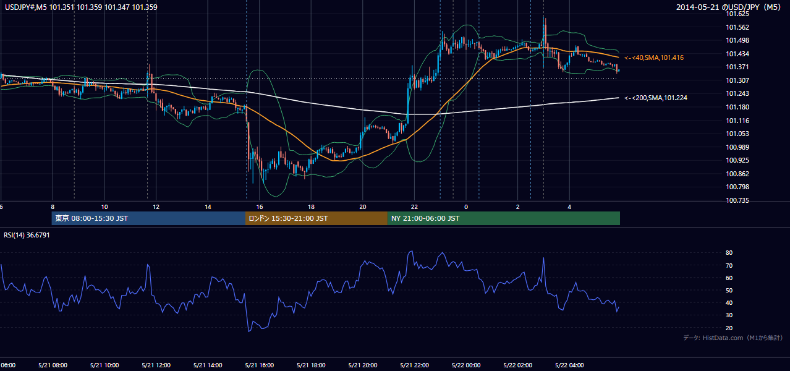Click the 5/22 04:00 time label
This screenshot has height=371, width=790.
(x=569, y=365)
